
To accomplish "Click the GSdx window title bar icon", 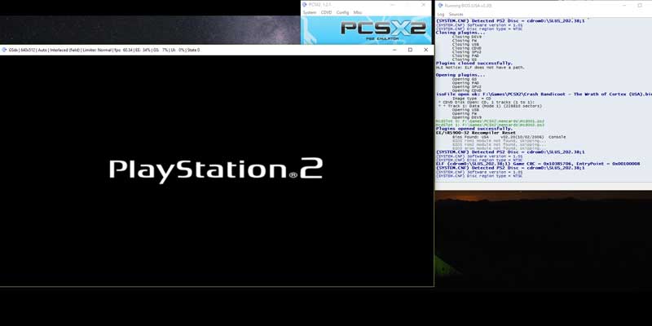I will point(4,50).
